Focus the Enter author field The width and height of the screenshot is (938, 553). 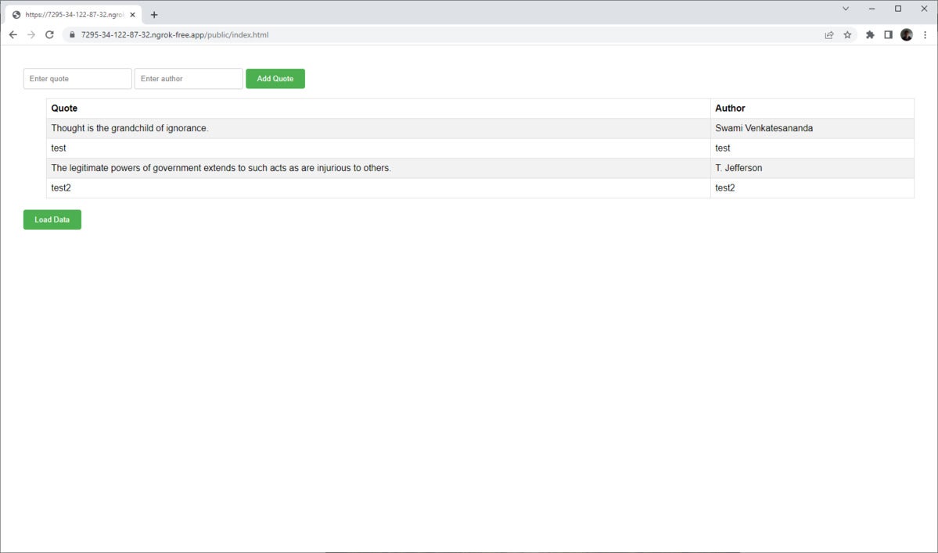pos(189,79)
